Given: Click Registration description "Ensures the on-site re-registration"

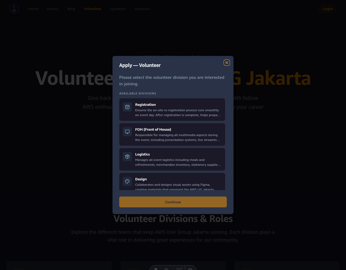Looking at the screenshot, I should (178, 113).
